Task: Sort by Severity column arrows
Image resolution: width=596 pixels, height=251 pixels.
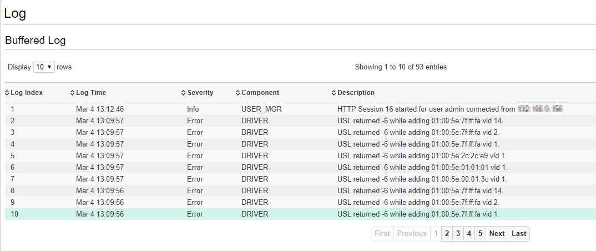Action: tap(184, 93)
